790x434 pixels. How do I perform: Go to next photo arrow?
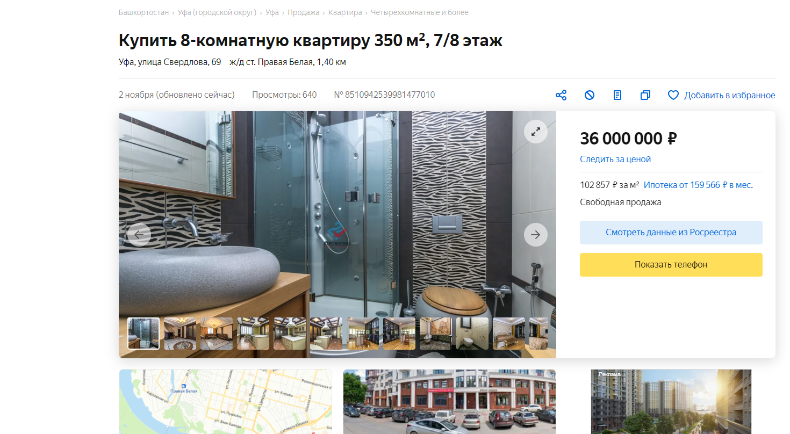536,235
